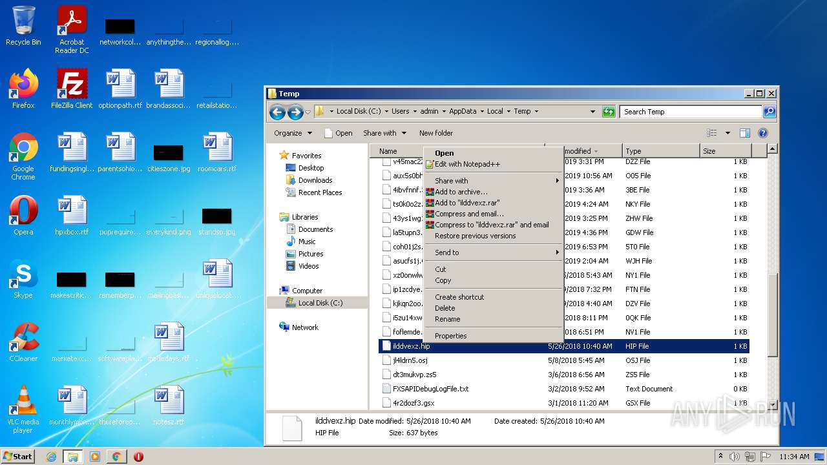
Task: Choose Delete in context menu
Action: click(x=493, y=308)
